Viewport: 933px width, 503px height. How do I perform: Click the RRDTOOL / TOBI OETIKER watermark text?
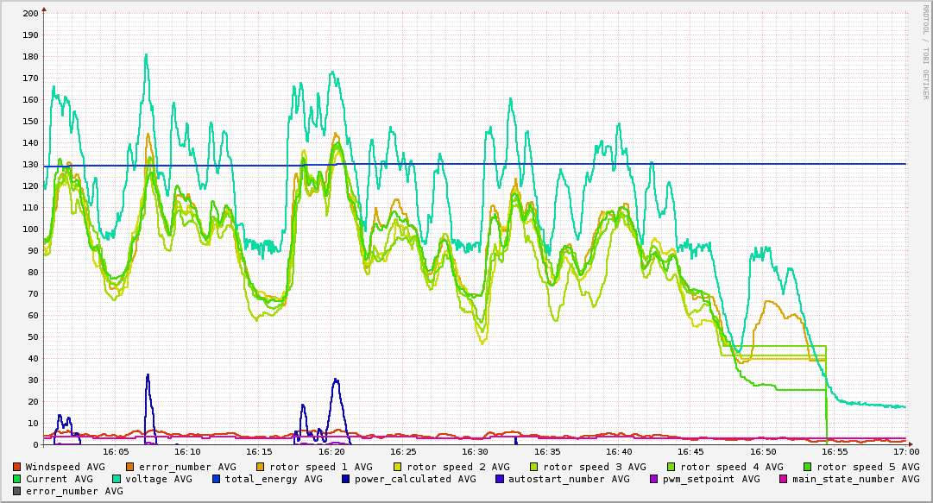tap(925, 52)
